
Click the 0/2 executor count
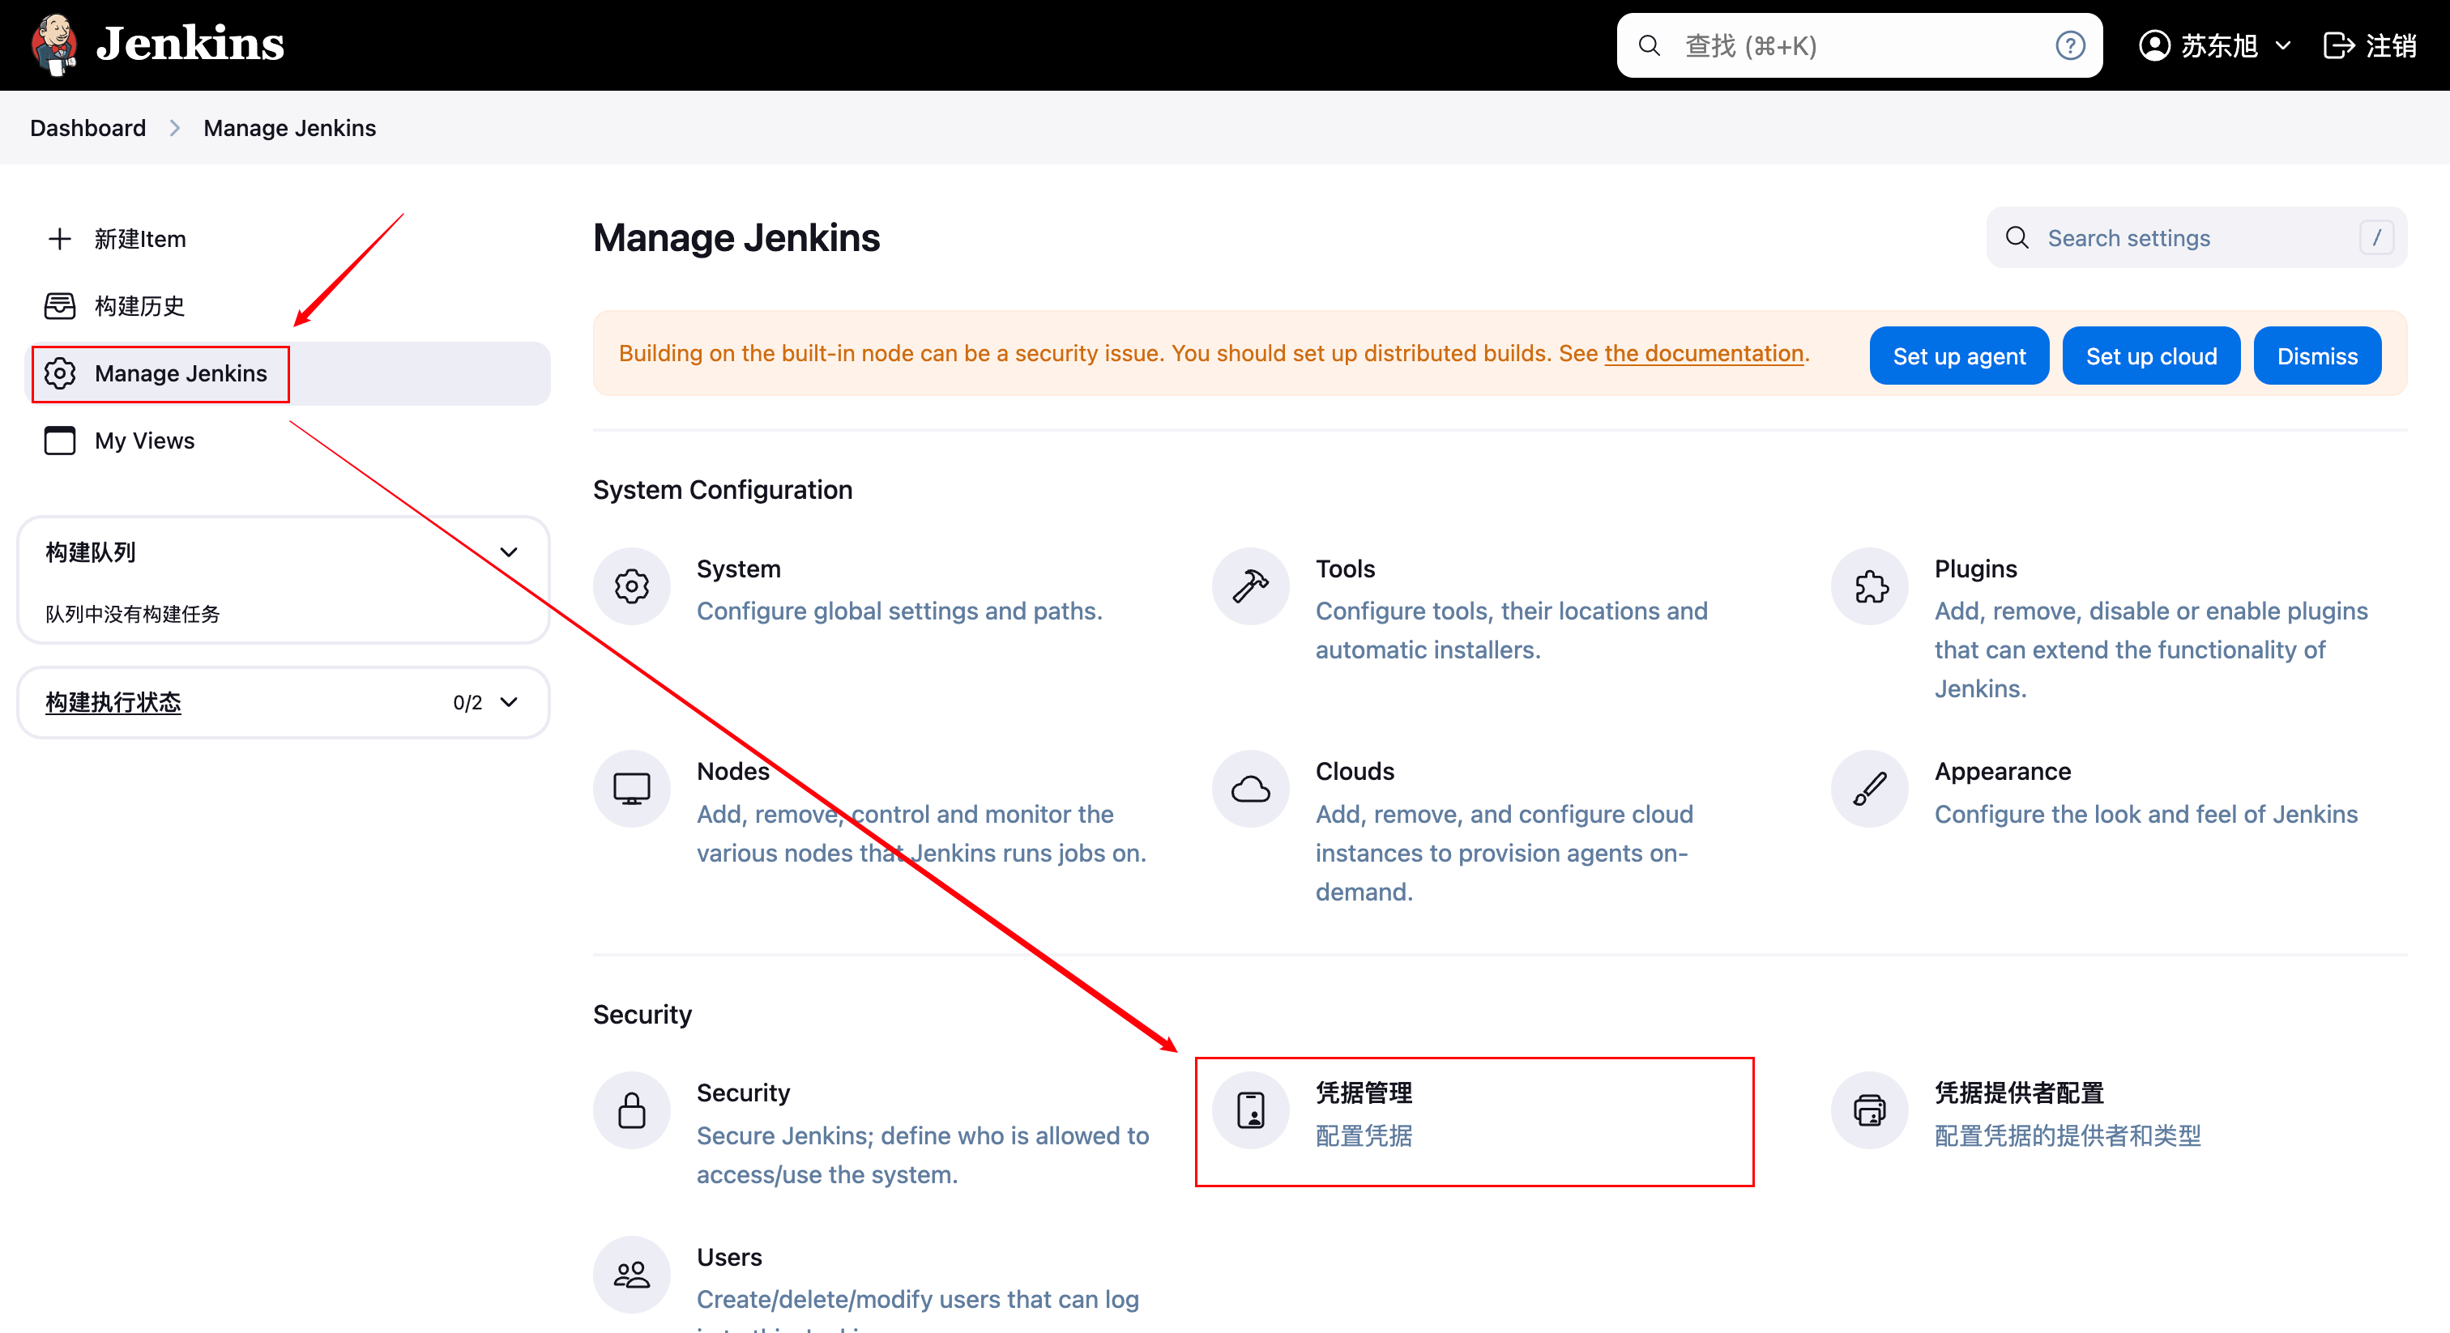tap(467, 703)
